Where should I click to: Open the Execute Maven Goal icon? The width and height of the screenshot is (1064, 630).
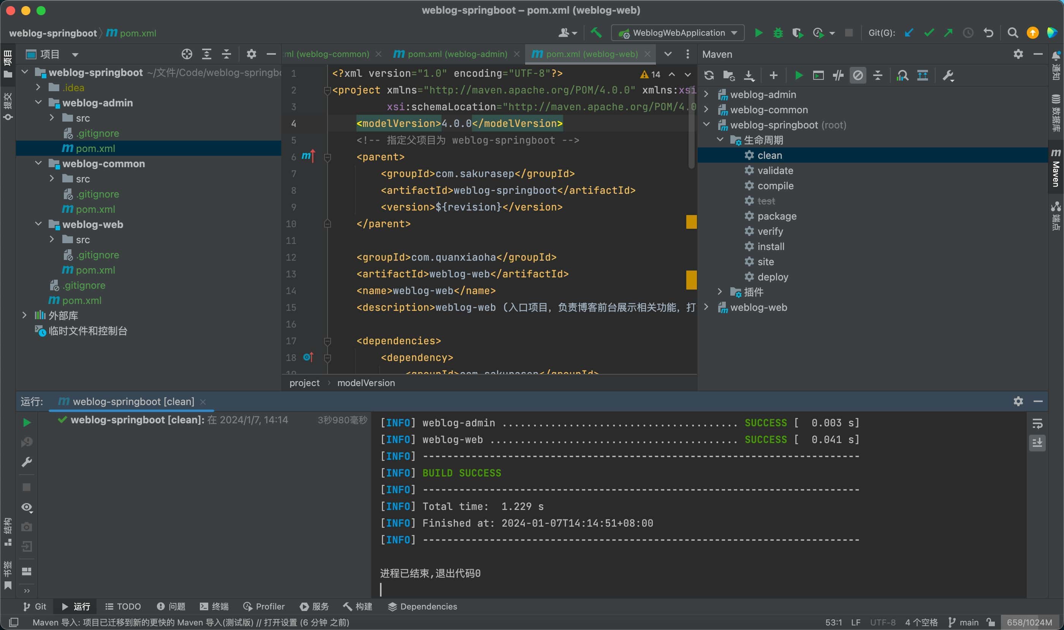coord(818,76)
